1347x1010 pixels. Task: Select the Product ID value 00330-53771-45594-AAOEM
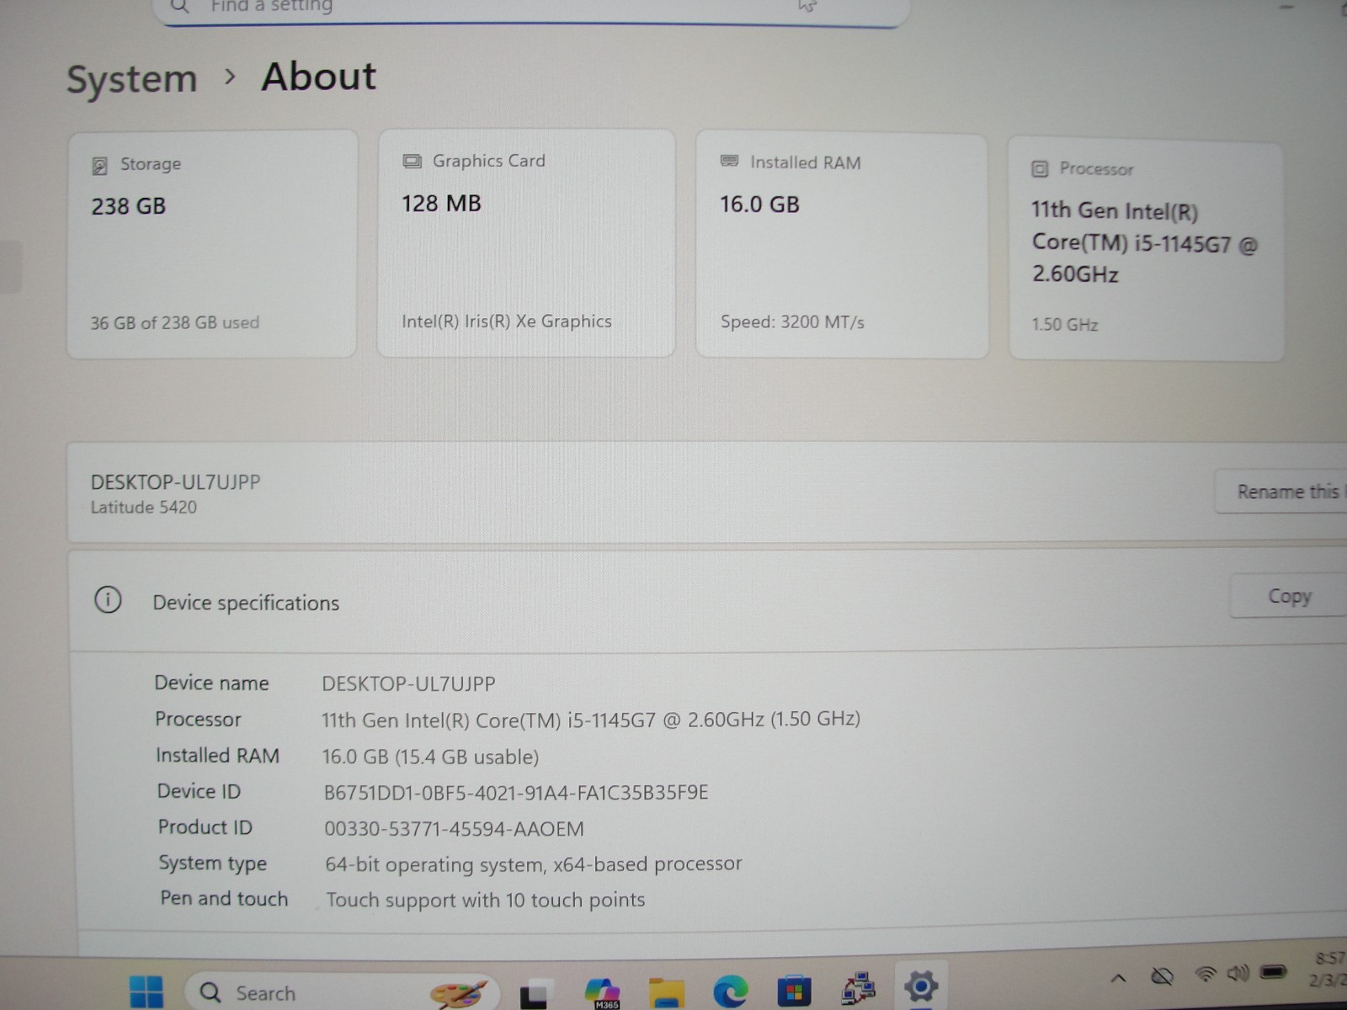(455, 829)
